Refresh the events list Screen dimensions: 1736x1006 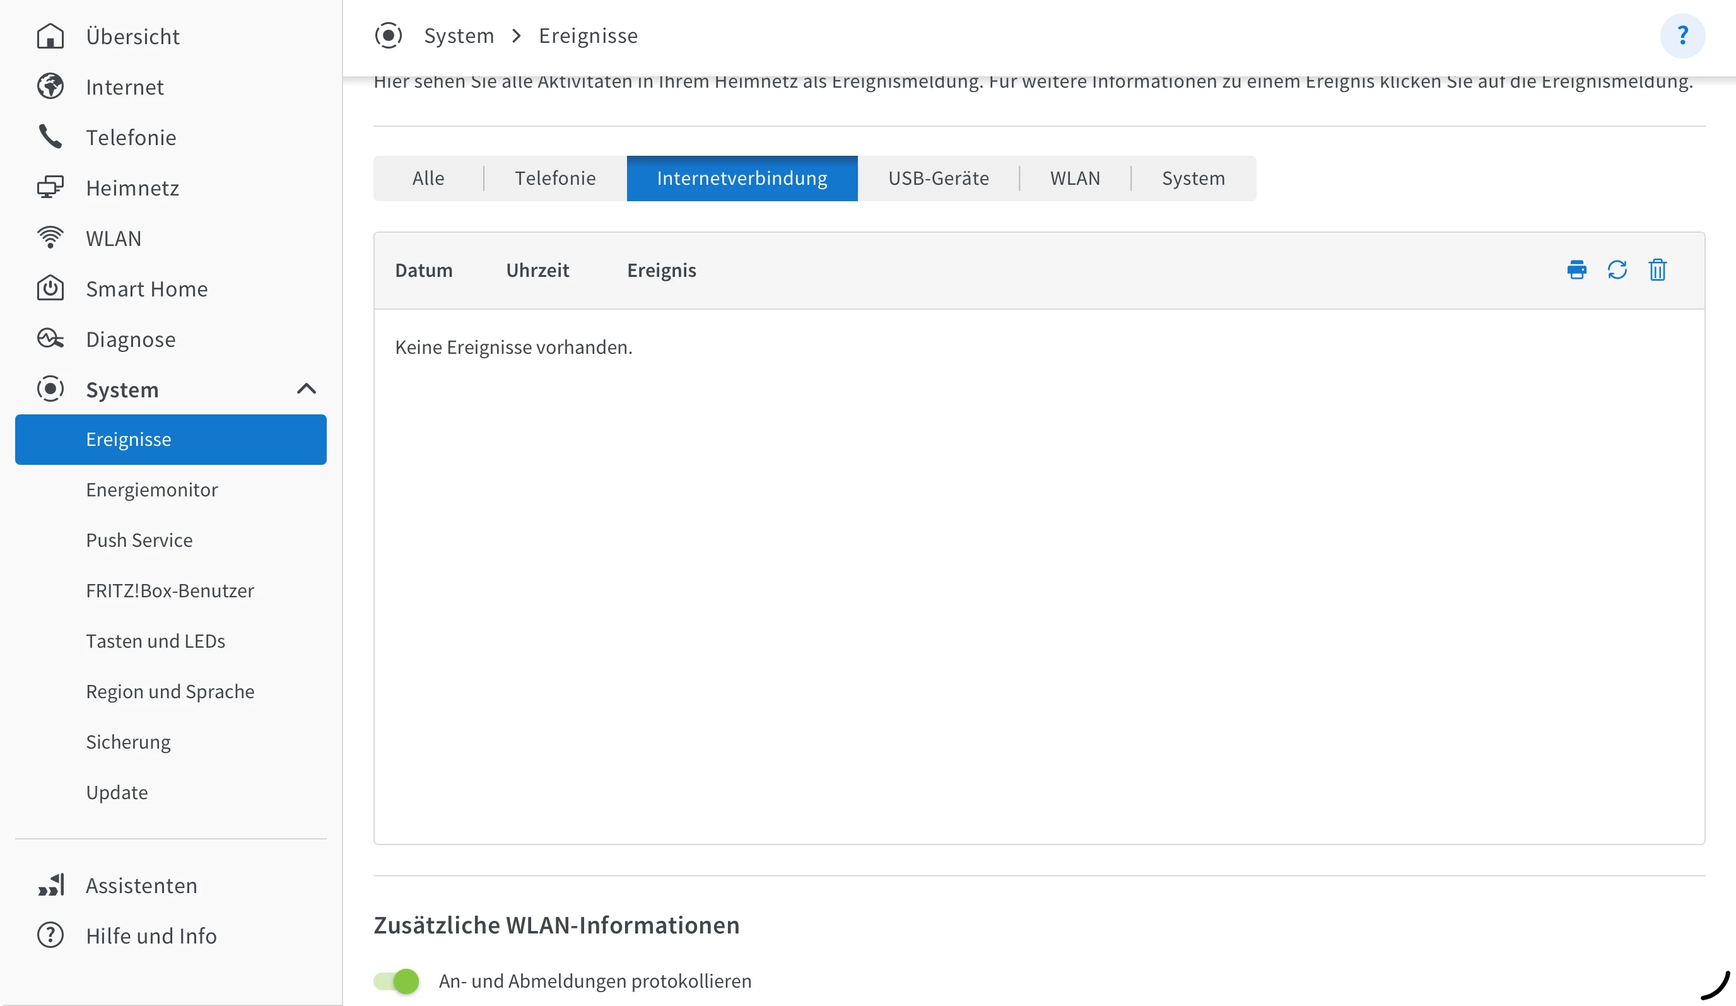click(1617, 270)
